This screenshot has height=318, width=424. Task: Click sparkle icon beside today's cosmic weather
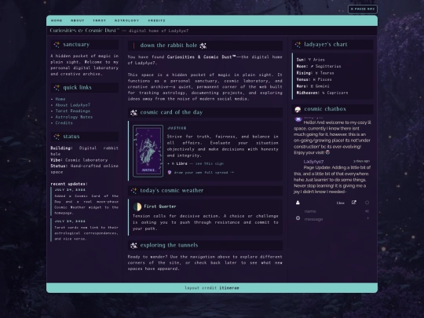coord(133,191)
